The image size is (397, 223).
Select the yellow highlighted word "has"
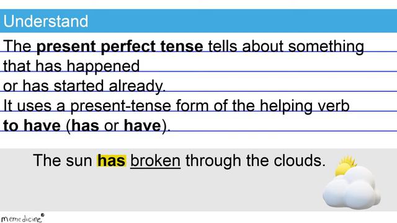(112, 160)
